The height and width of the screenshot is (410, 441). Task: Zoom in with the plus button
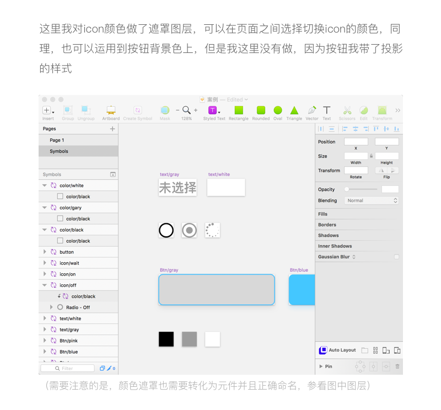pyautogui.click(x=196, y=110)
